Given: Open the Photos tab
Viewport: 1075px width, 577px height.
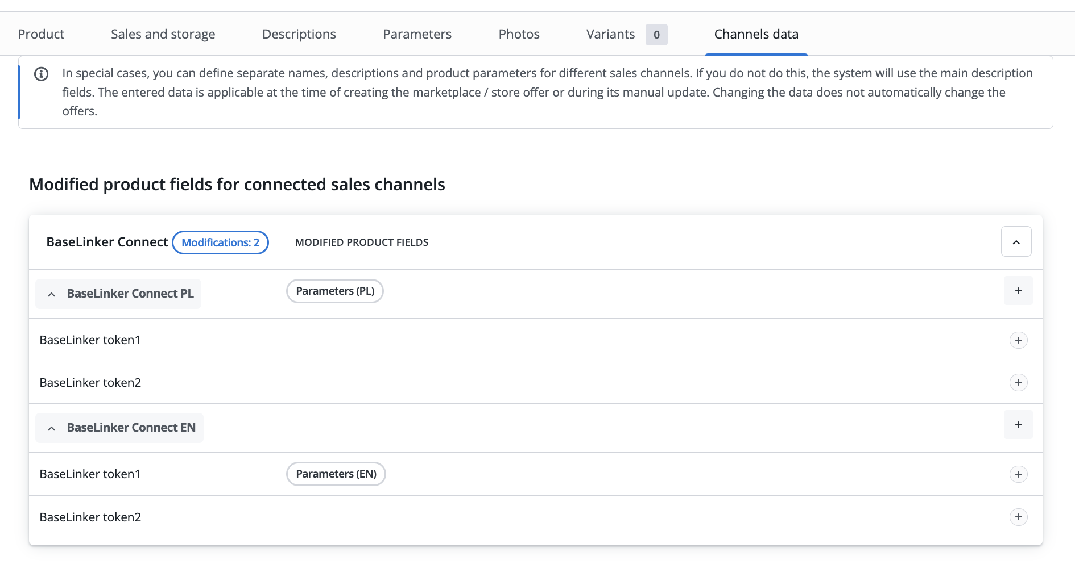Looking at the screenshot, I should (x=519, y=34).
